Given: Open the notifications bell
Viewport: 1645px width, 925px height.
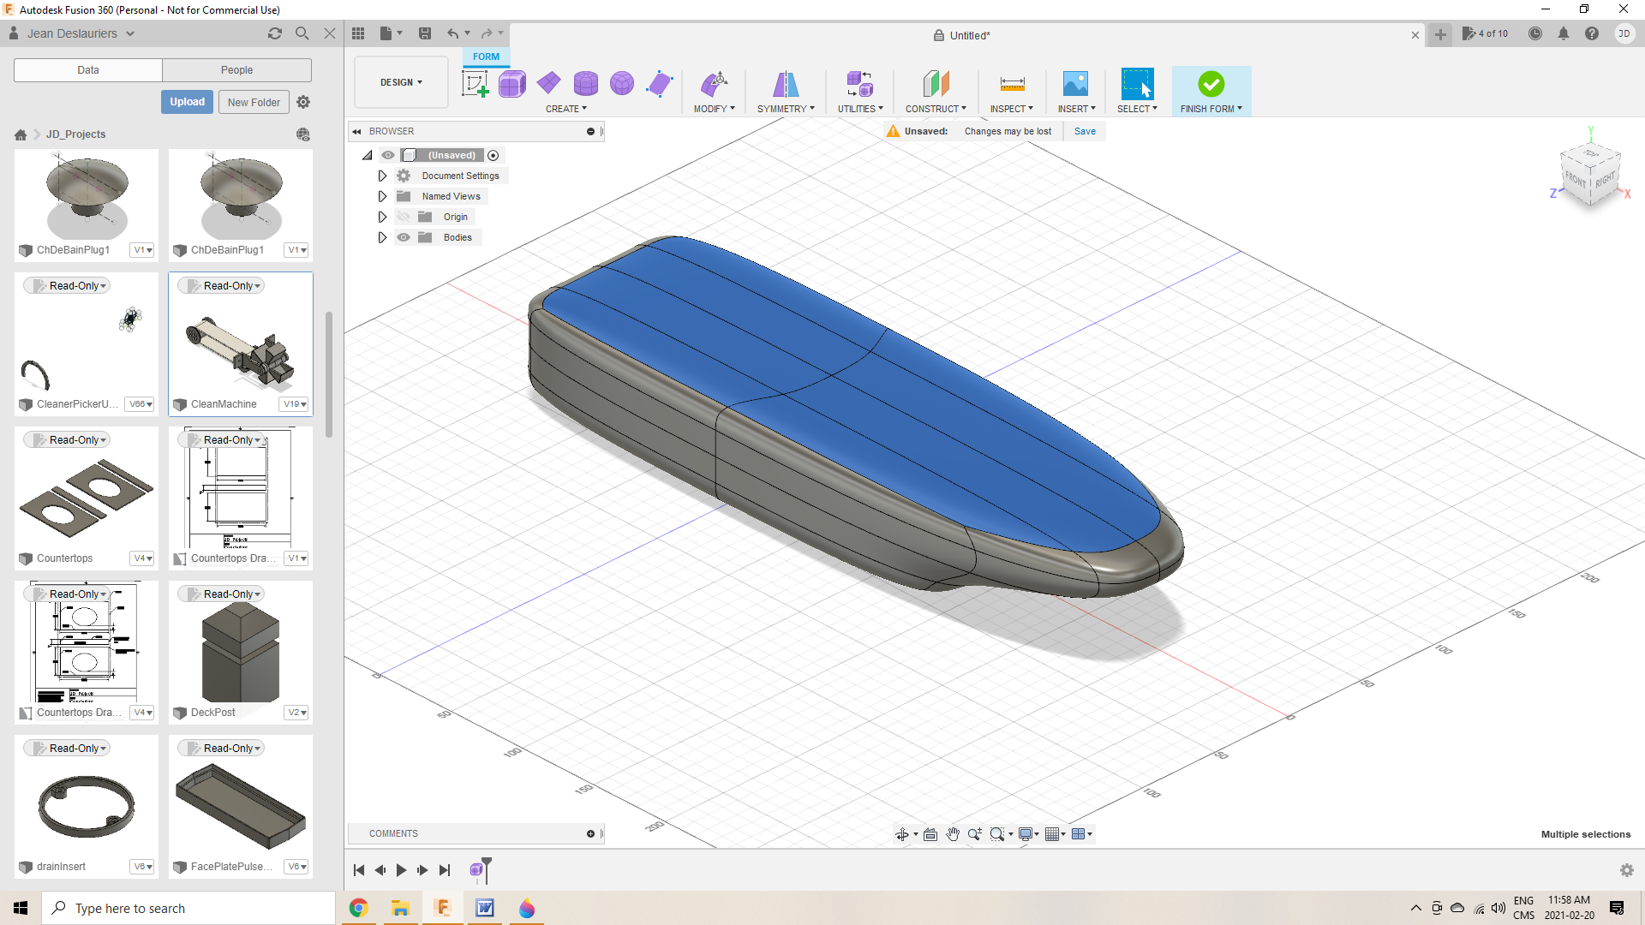Looking at the screenshot, I should tap(1564, 33).
